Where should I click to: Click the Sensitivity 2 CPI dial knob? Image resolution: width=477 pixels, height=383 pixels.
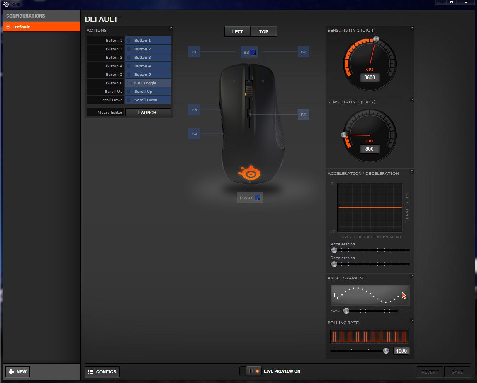point(344,135)
